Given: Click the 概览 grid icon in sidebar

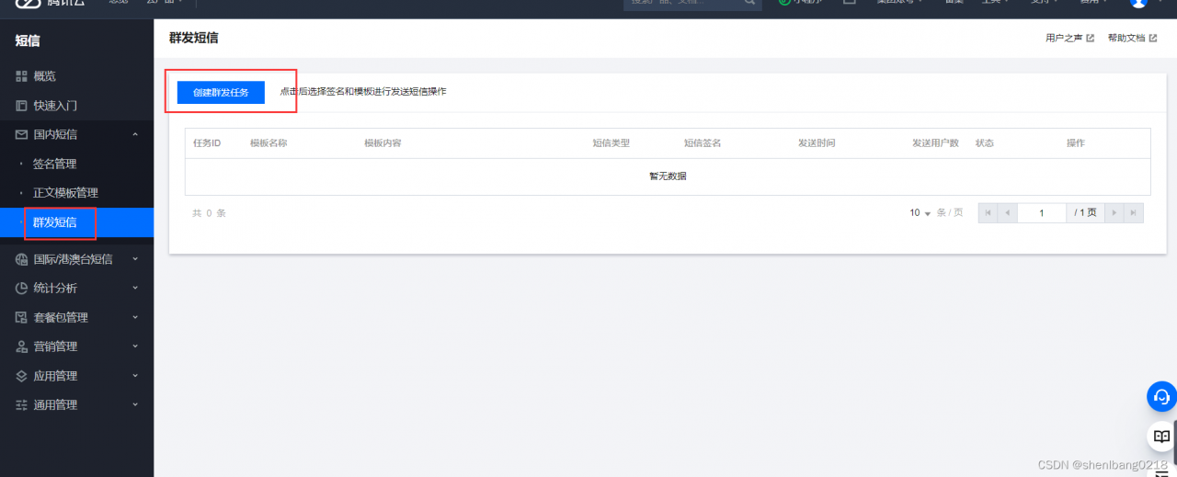Looking at the screenshot, I should (22, 76).
